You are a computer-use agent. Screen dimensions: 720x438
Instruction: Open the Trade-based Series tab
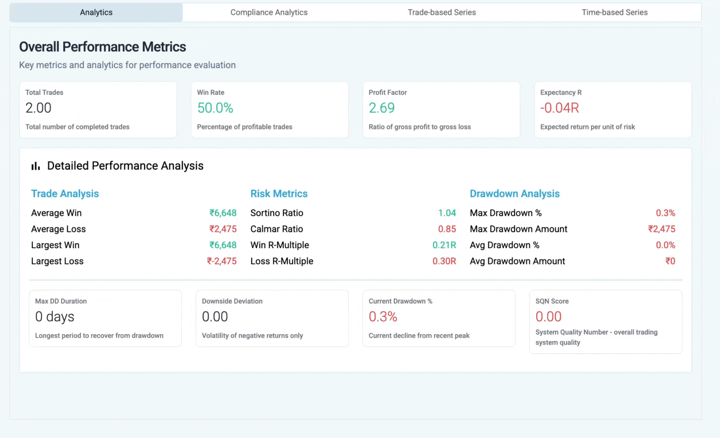click(x=442, y=12)
